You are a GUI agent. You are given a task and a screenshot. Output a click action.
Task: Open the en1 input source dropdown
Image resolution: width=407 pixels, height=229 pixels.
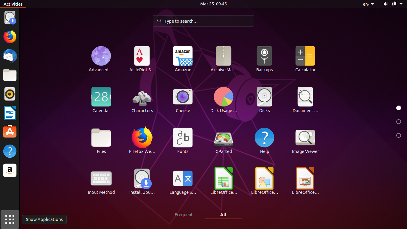click(368, 4)
